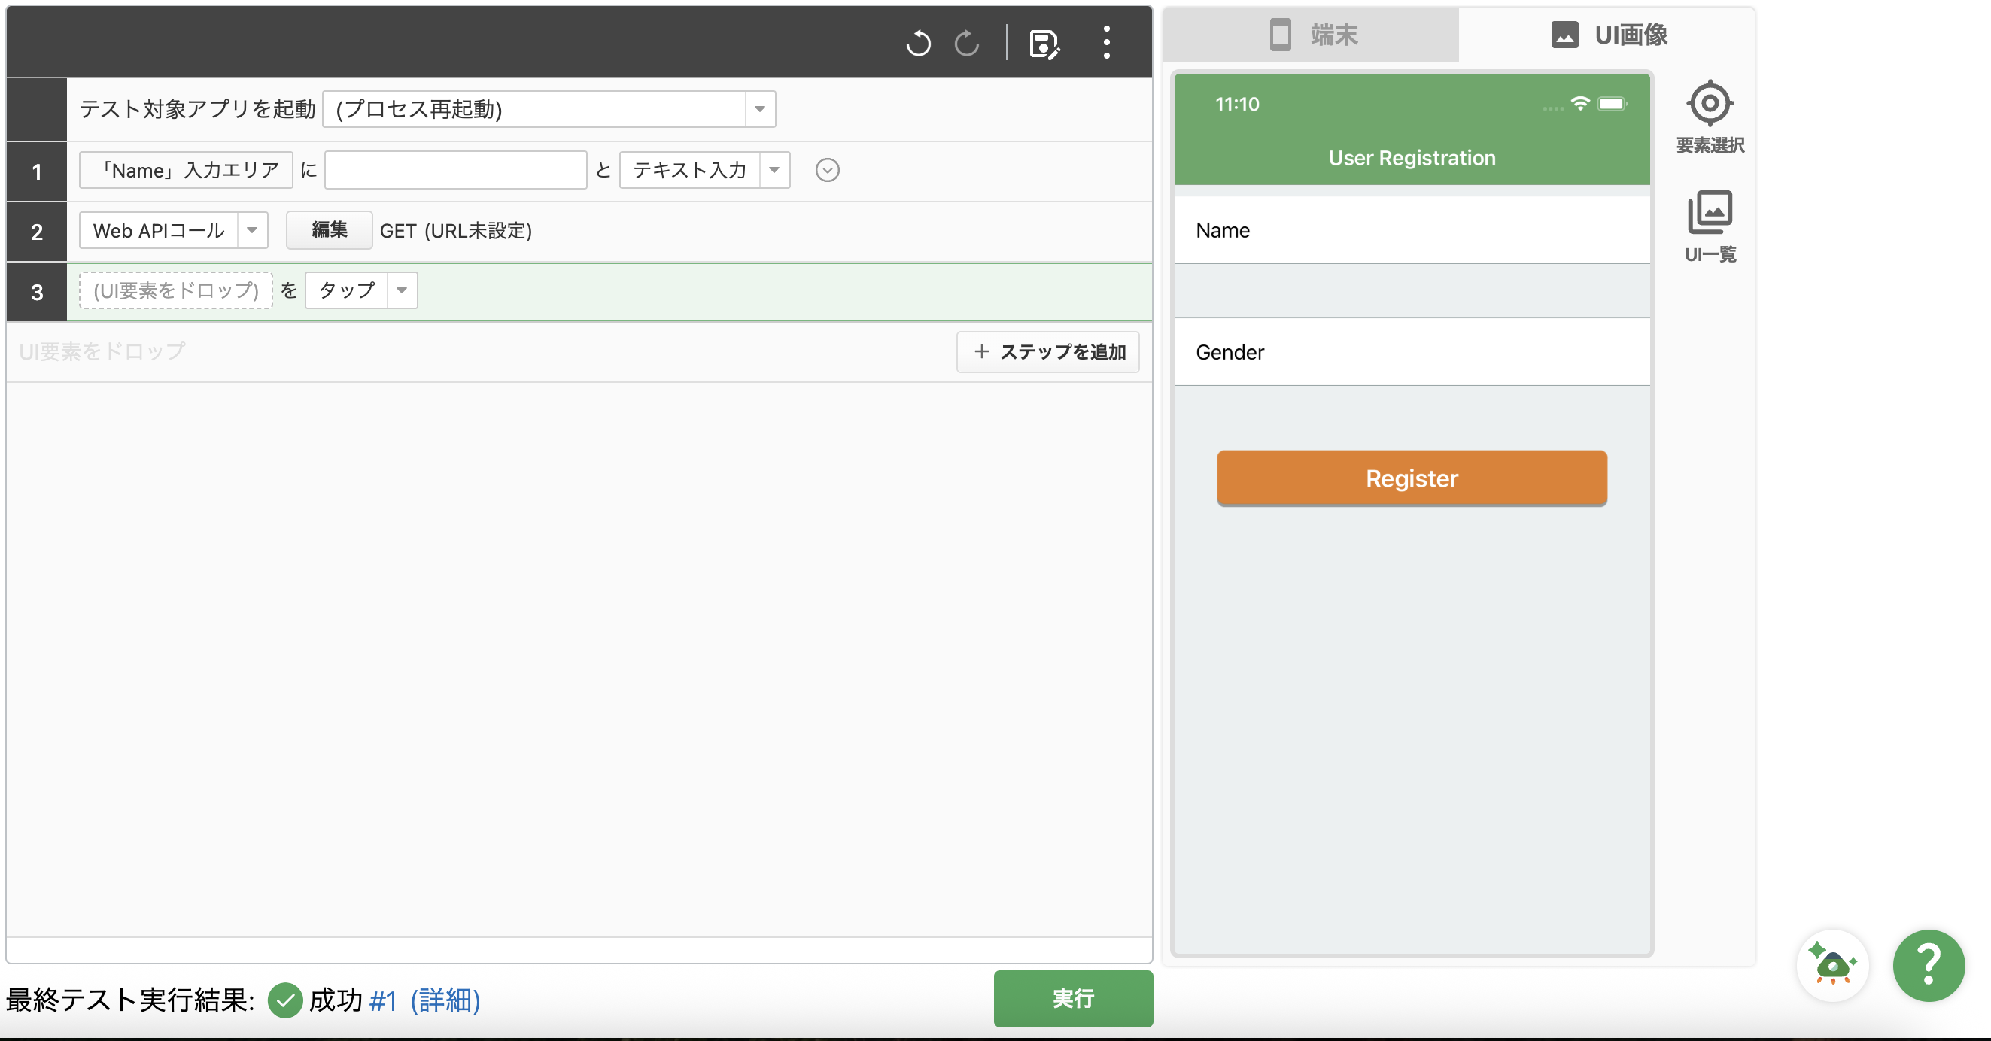Open the three-dot overflow menu

click(x=1107, y=44)
